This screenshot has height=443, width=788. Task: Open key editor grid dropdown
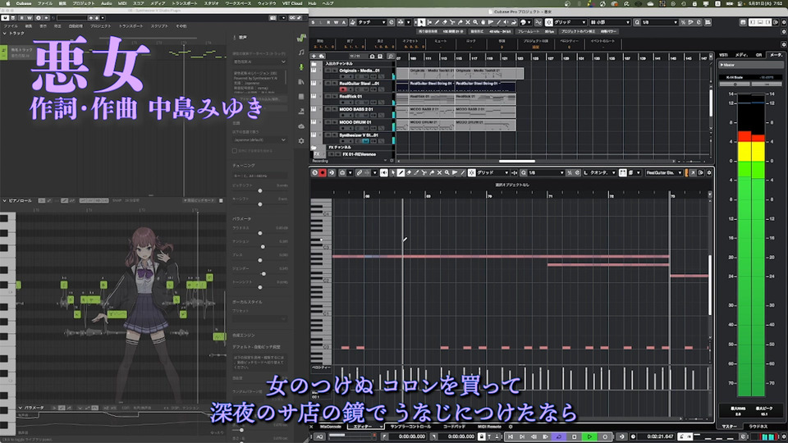(492, 173)
